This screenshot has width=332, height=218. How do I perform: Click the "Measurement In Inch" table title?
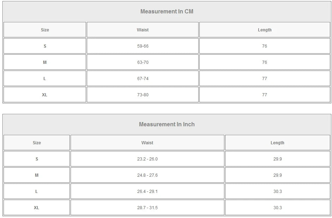pos(167,124)
